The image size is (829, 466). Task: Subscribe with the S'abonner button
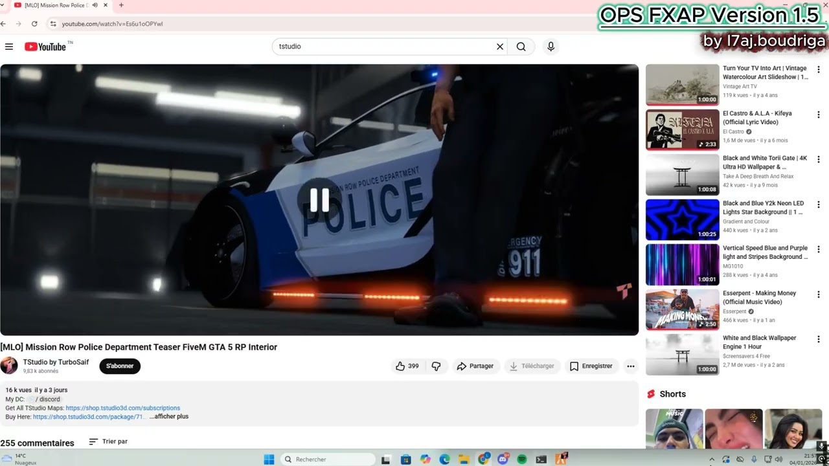coord(120,366)
